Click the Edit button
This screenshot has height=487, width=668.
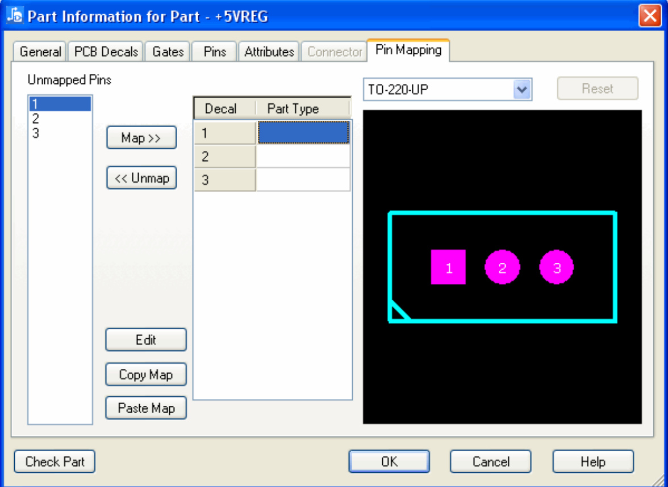pyautogui.click(x=145, y=340)
